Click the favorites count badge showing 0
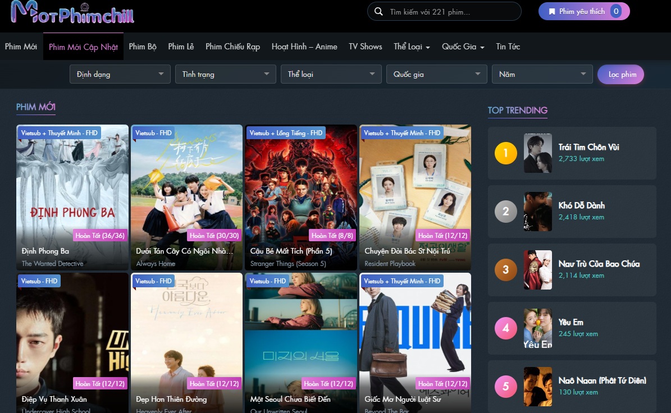The image size is (671, 413). [x=615, y=11]
